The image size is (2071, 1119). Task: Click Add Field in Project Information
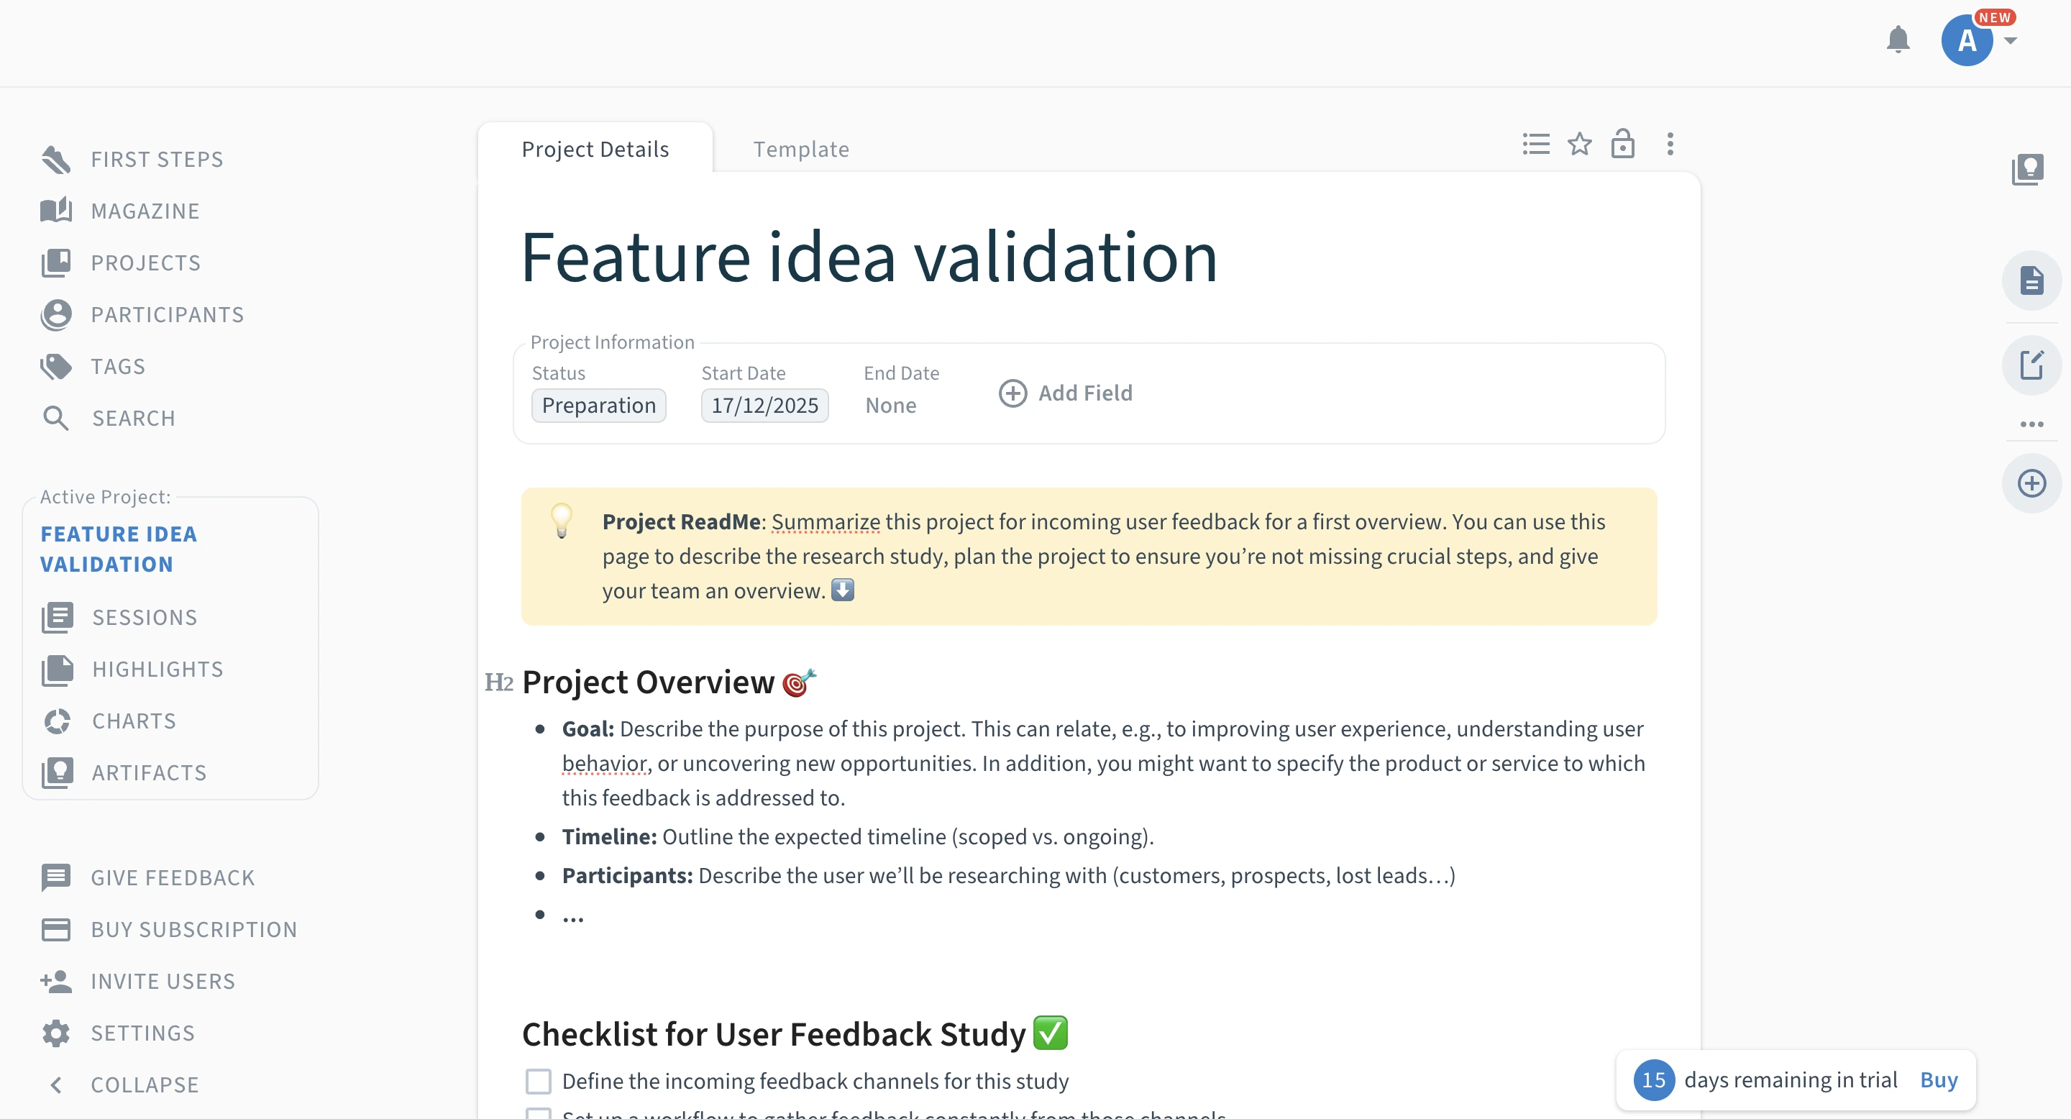pos(1066,393)
